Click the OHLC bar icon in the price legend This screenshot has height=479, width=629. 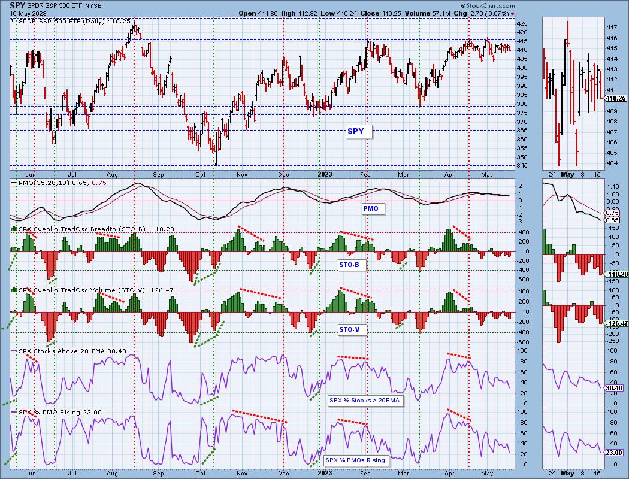[x=14, y=21]
